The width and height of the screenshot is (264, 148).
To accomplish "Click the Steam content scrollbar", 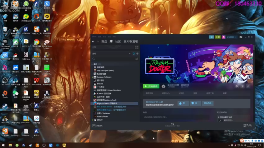I will pos(254,47).
